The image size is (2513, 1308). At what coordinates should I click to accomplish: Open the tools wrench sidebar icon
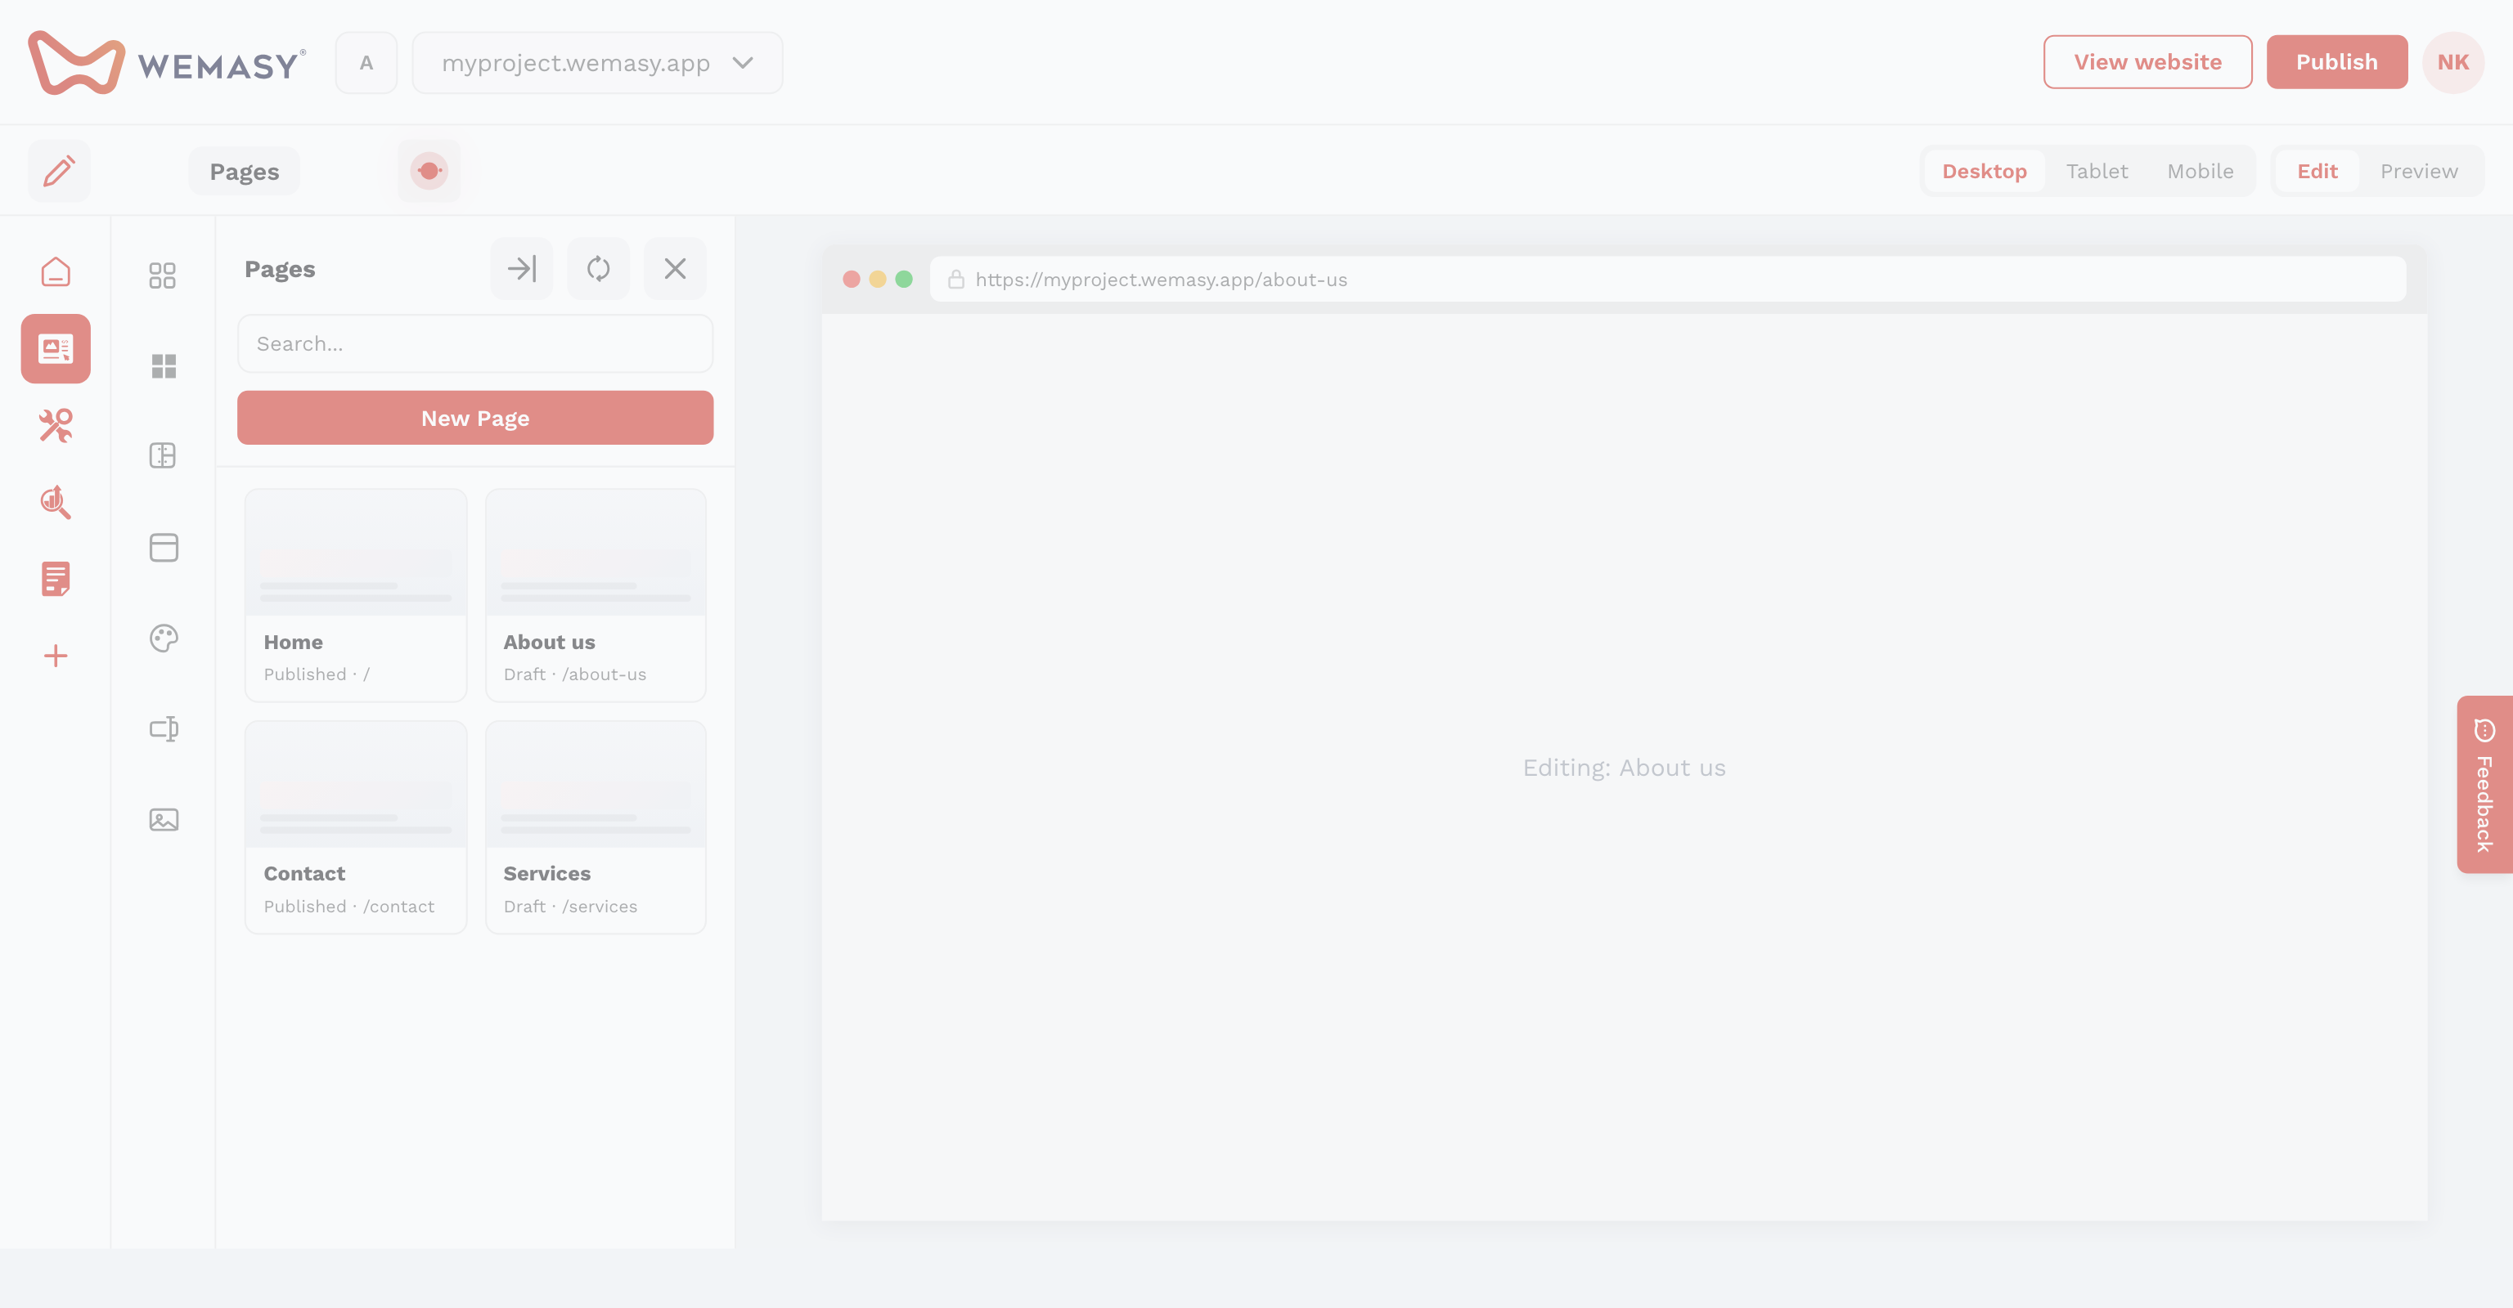[x=56, y=425]
